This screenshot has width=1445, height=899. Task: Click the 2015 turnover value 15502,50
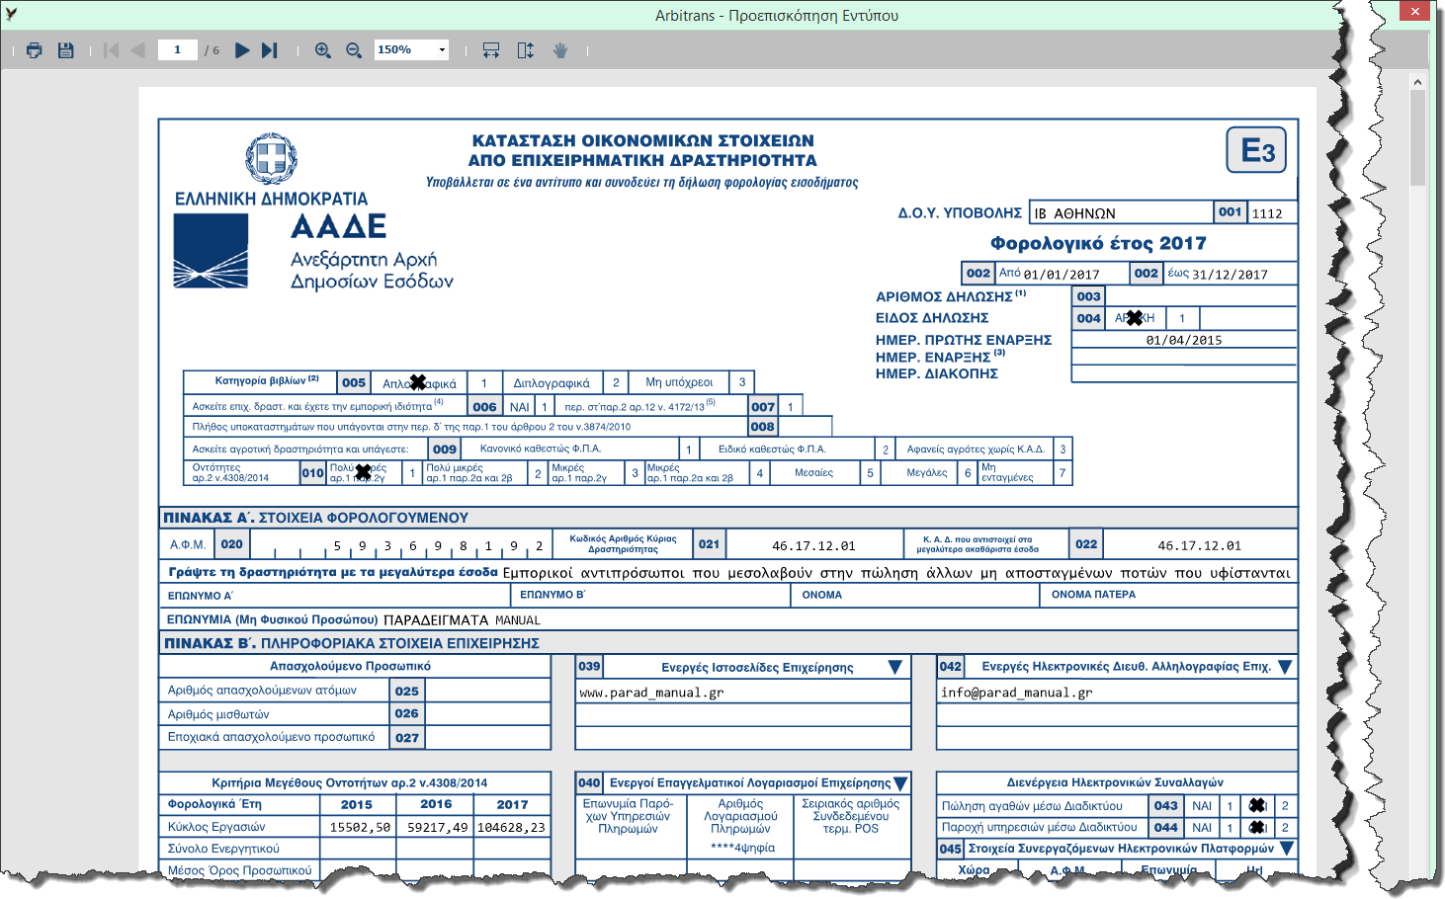click(x=360, y=828)
